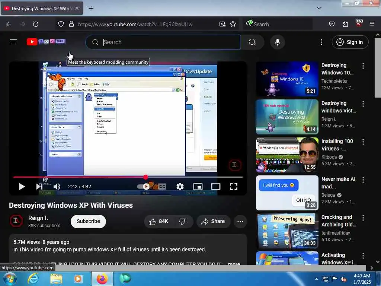The width and height of the screenshot is (381, 286).
Task: Click the Sign in button
Action: coord(350,42)
